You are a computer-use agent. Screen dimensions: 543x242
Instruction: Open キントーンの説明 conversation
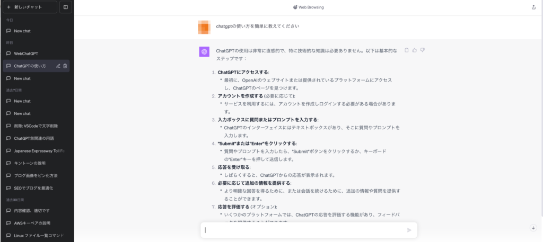36,163
